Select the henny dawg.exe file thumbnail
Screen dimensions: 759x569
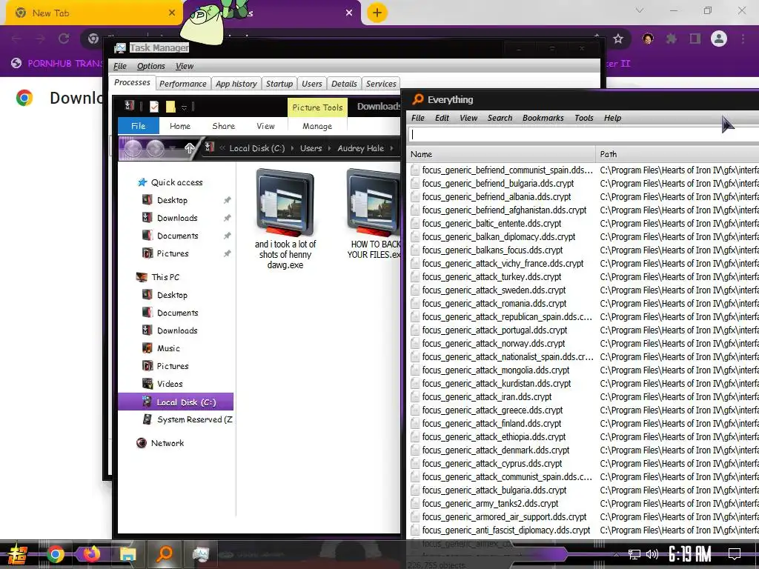[285, 203]
